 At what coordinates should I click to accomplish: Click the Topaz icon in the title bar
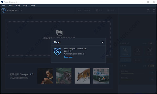[2, 2]
